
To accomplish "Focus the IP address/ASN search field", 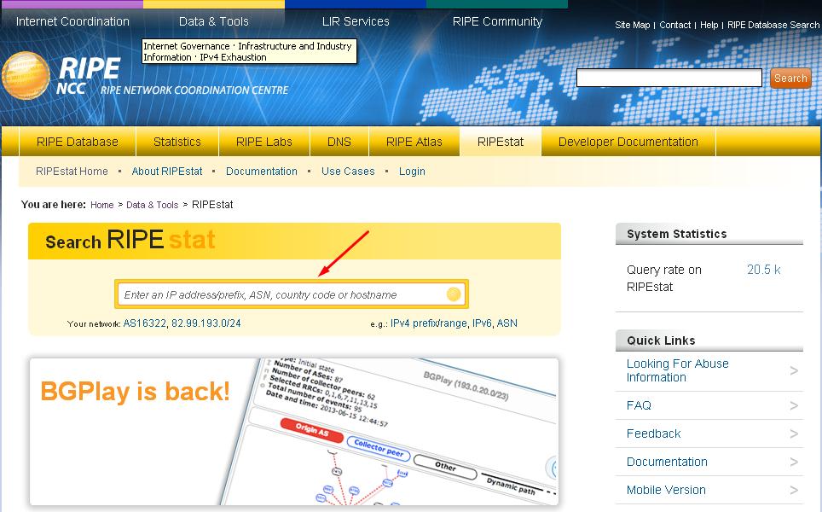I will click(281, 294).
